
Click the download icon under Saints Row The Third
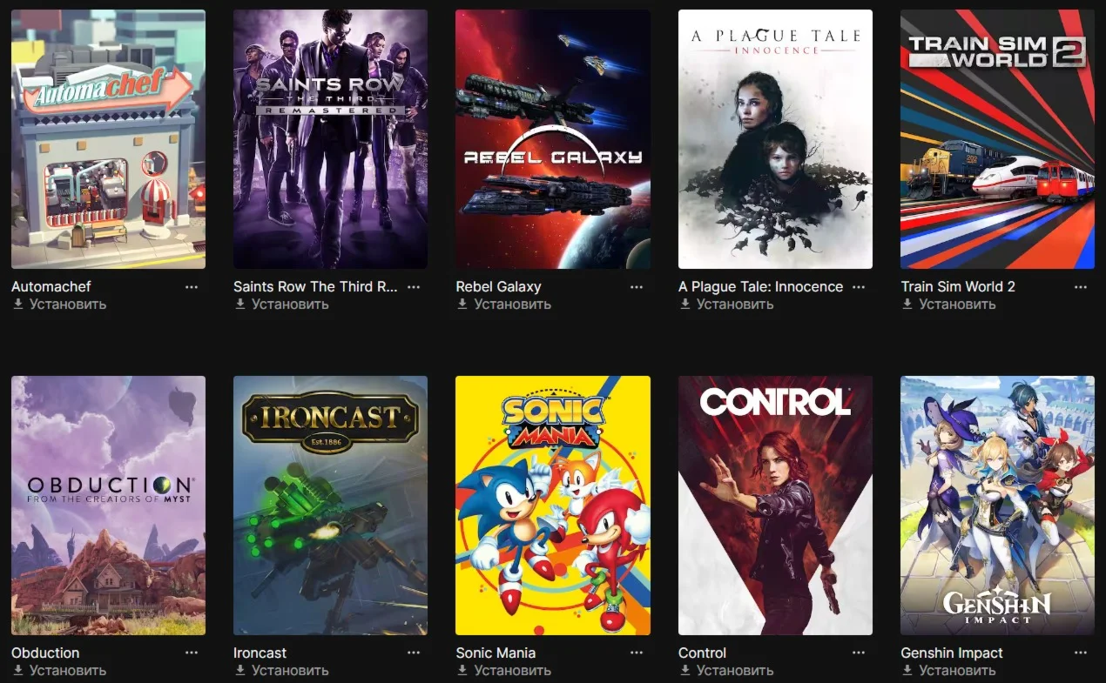point(240,304)
